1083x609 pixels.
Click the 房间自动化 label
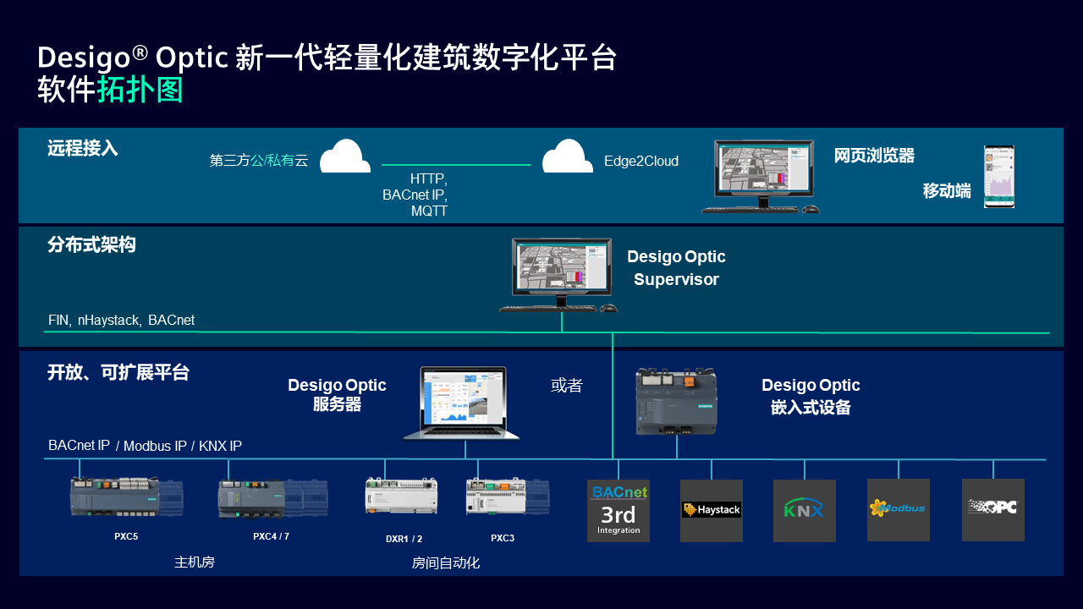pyautogui.click(x=446, y=562)
